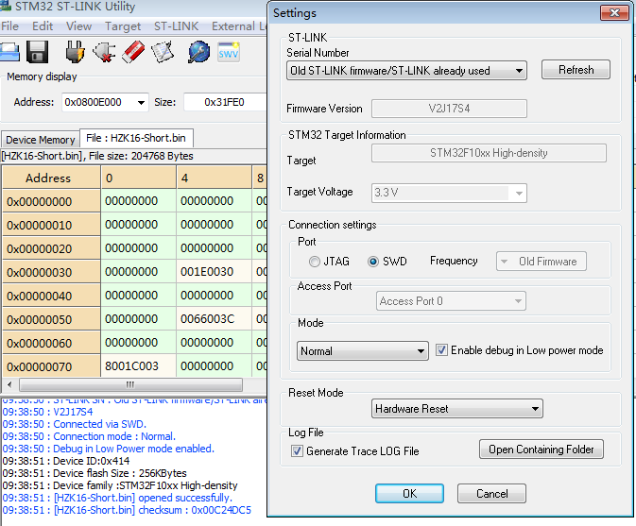Select address row 0x00000050
The height and width of the screenshot is (526, 636).
51,319
